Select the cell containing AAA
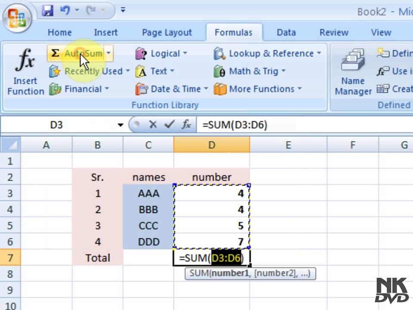413x310 pixels. (x=148, y=193)
